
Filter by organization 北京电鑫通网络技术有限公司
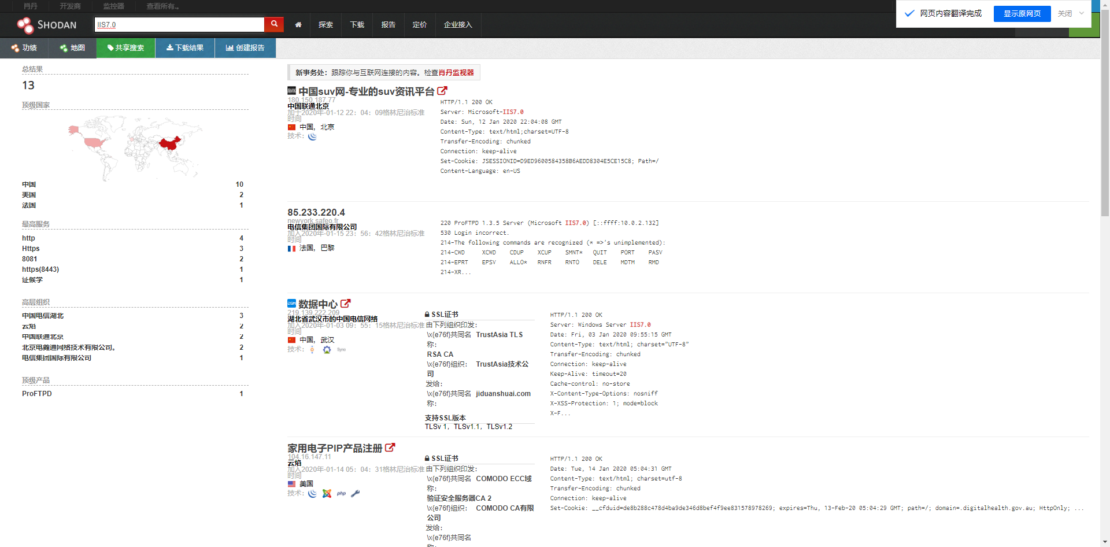(69, 348)
